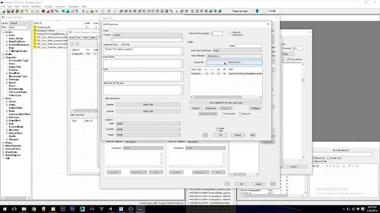Click the Response Text box

coord(143,51)
